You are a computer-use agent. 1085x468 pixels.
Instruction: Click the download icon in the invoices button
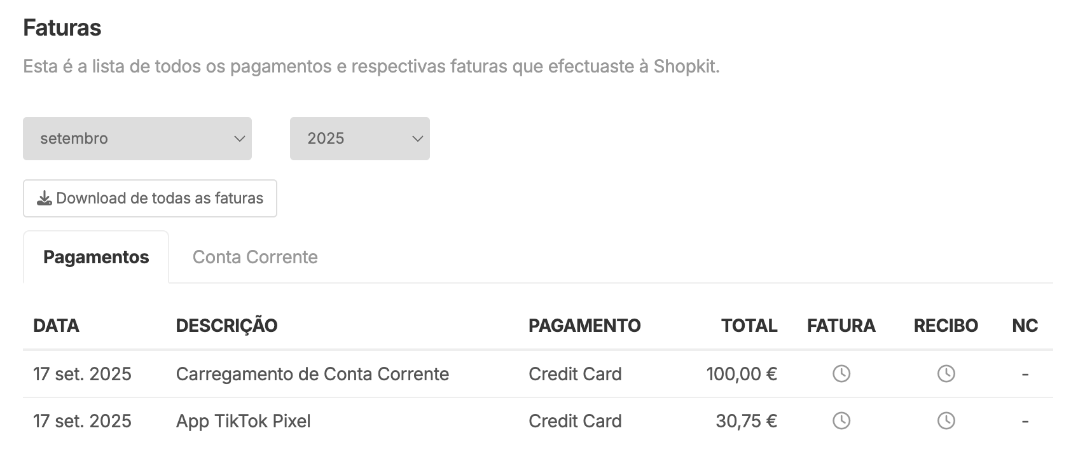[x=44, y=198]
